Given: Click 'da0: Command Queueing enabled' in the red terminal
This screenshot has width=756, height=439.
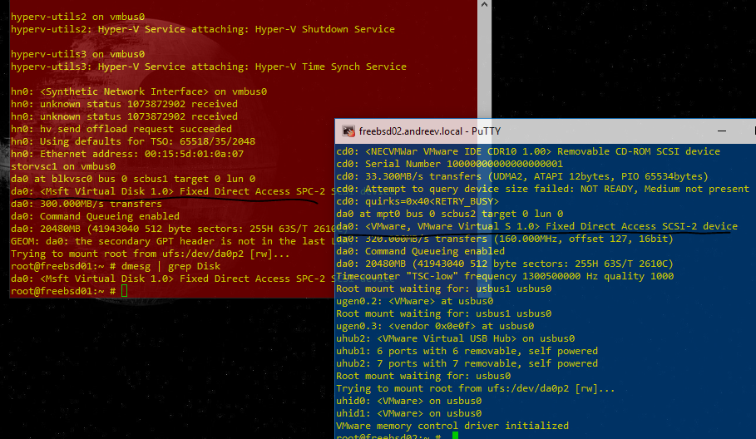Looking at the screenshot, I should [x=95, y=216].
